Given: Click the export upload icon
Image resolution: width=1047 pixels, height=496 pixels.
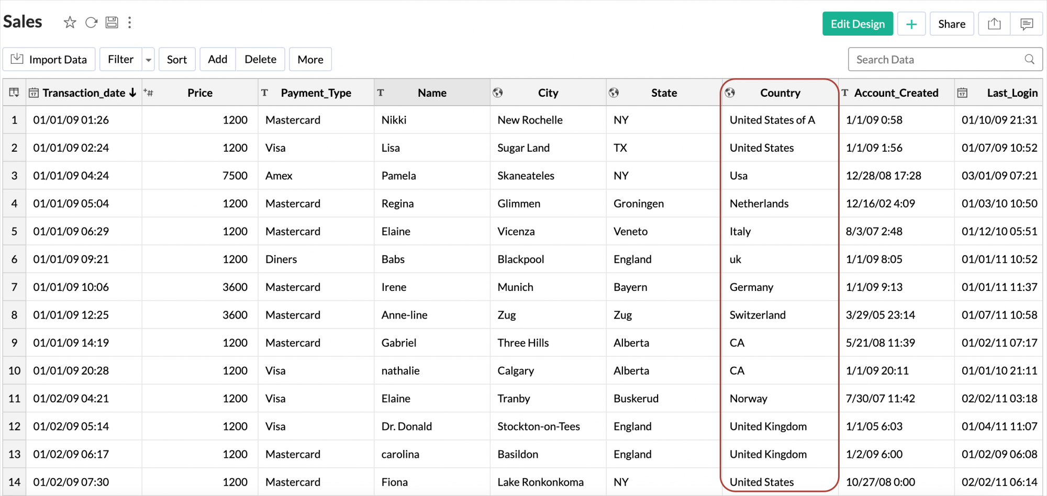Looking at the screenshot, I should 994,24.
